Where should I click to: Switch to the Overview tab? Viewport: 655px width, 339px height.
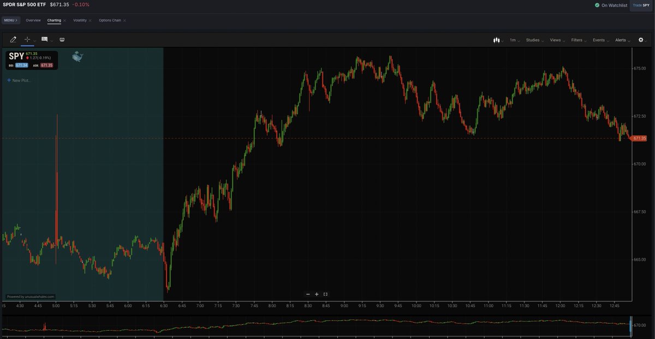point(33,20)
